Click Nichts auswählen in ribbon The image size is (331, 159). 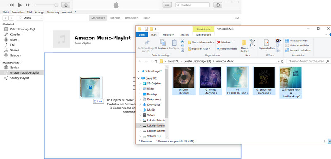click(x=297, y=46)
